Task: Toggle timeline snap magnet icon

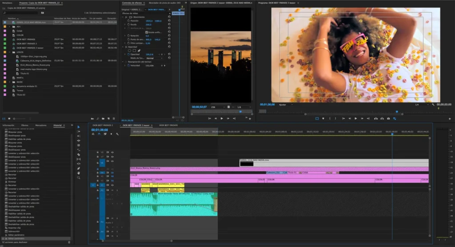Action: (99, 134)
